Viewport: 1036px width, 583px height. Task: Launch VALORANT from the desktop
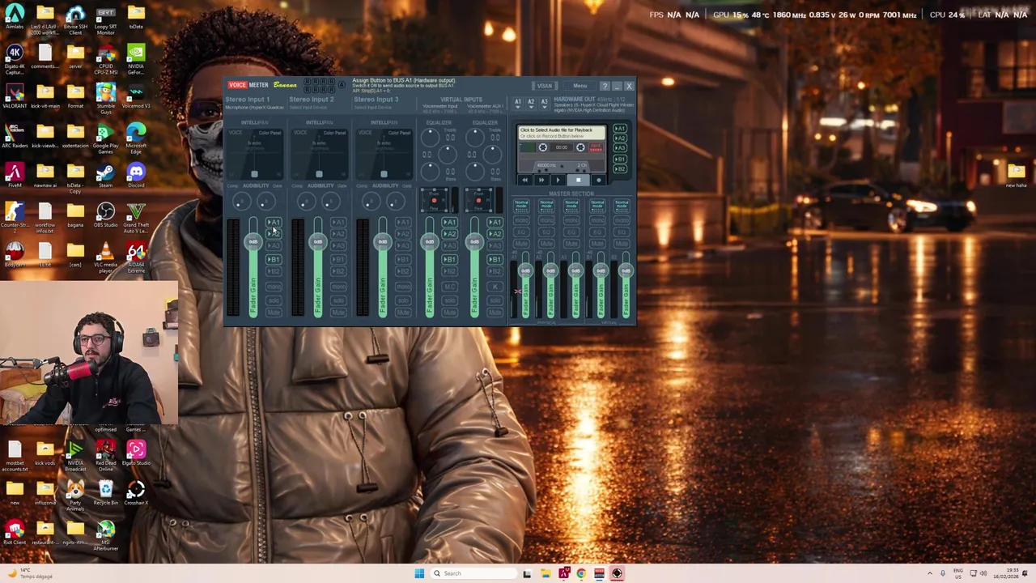click(15, 94)
